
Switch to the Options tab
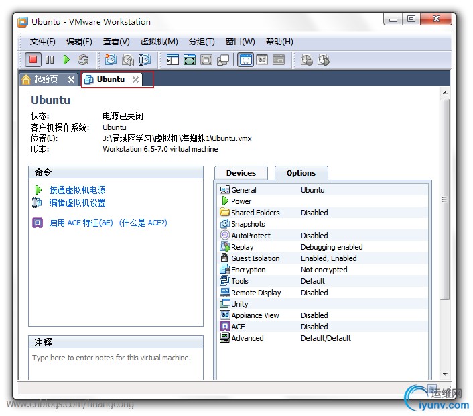pos(301,173)
